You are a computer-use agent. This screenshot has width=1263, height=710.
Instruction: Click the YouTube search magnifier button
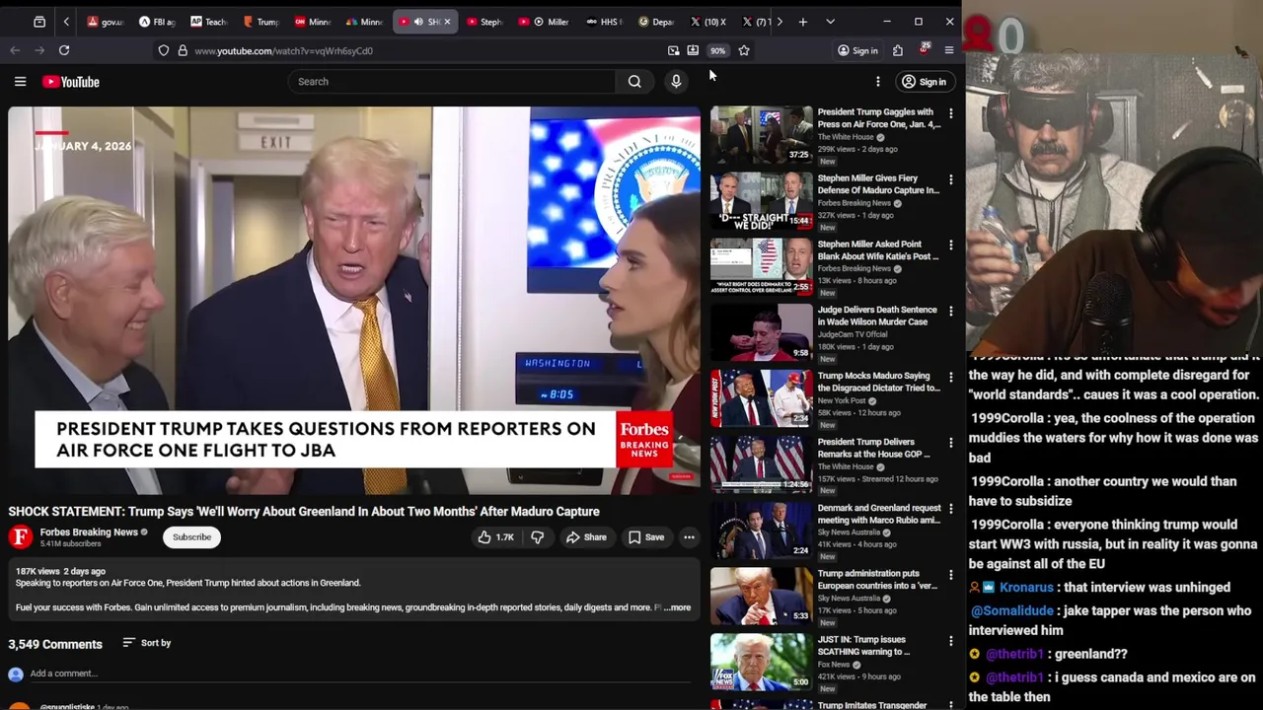click(634, 82)
